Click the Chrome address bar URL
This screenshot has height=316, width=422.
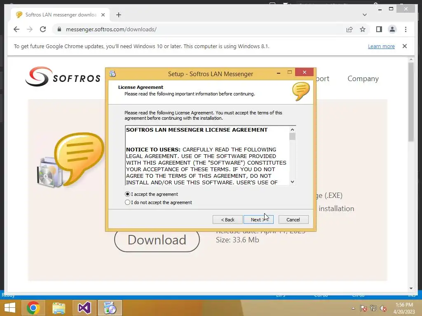pyautogui.click(x=111, y=29)
